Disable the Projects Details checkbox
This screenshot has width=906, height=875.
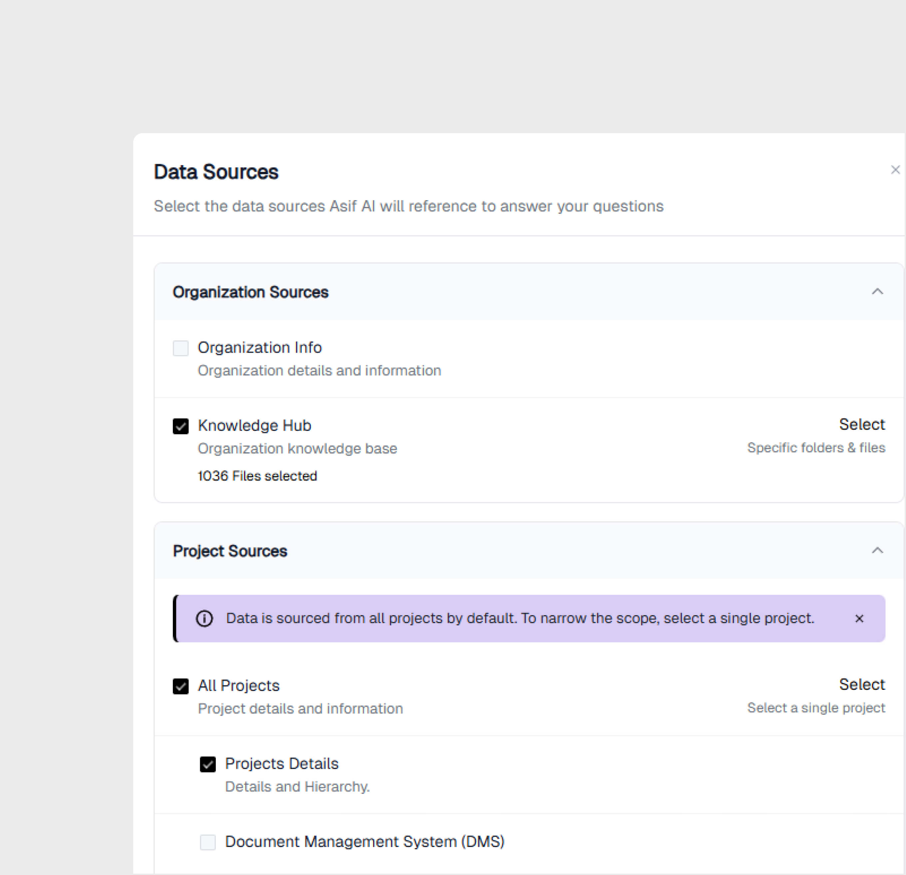(x=208, y=764)
